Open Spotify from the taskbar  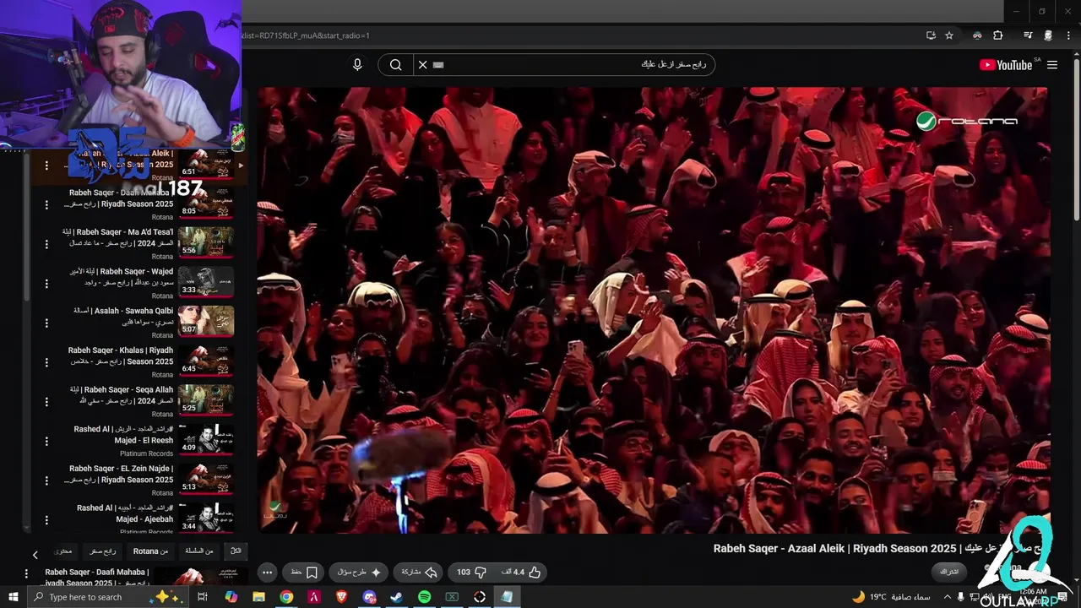tap(424, 597)
